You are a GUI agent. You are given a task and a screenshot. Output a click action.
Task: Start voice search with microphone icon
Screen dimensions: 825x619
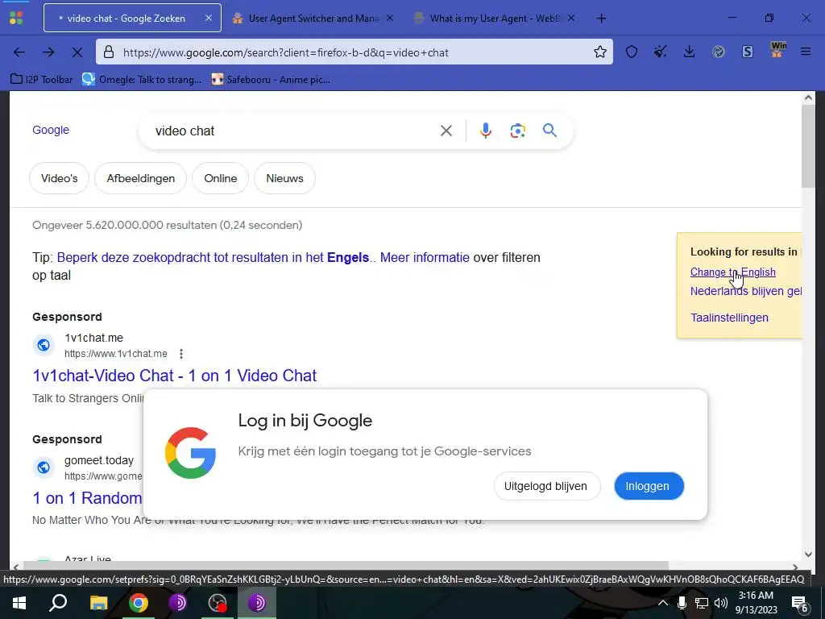click(486, 131)
